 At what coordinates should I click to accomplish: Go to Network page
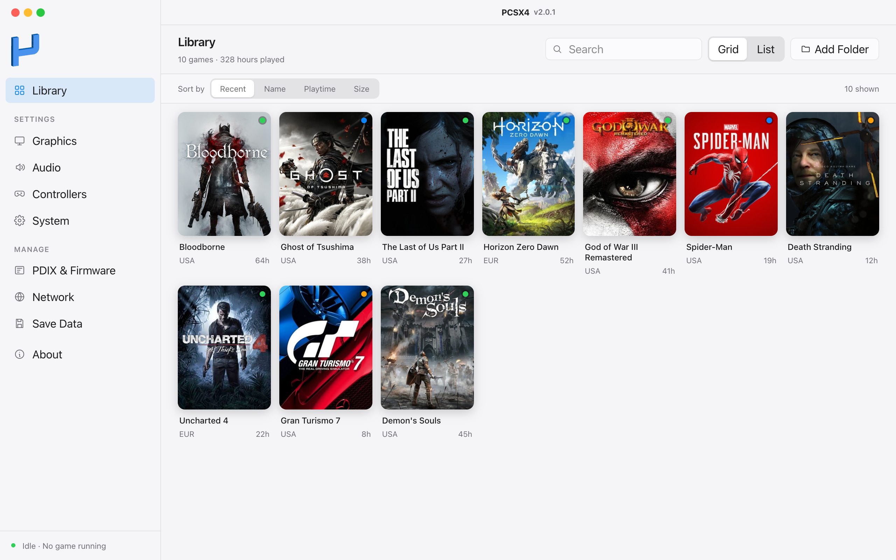(80, 297)
